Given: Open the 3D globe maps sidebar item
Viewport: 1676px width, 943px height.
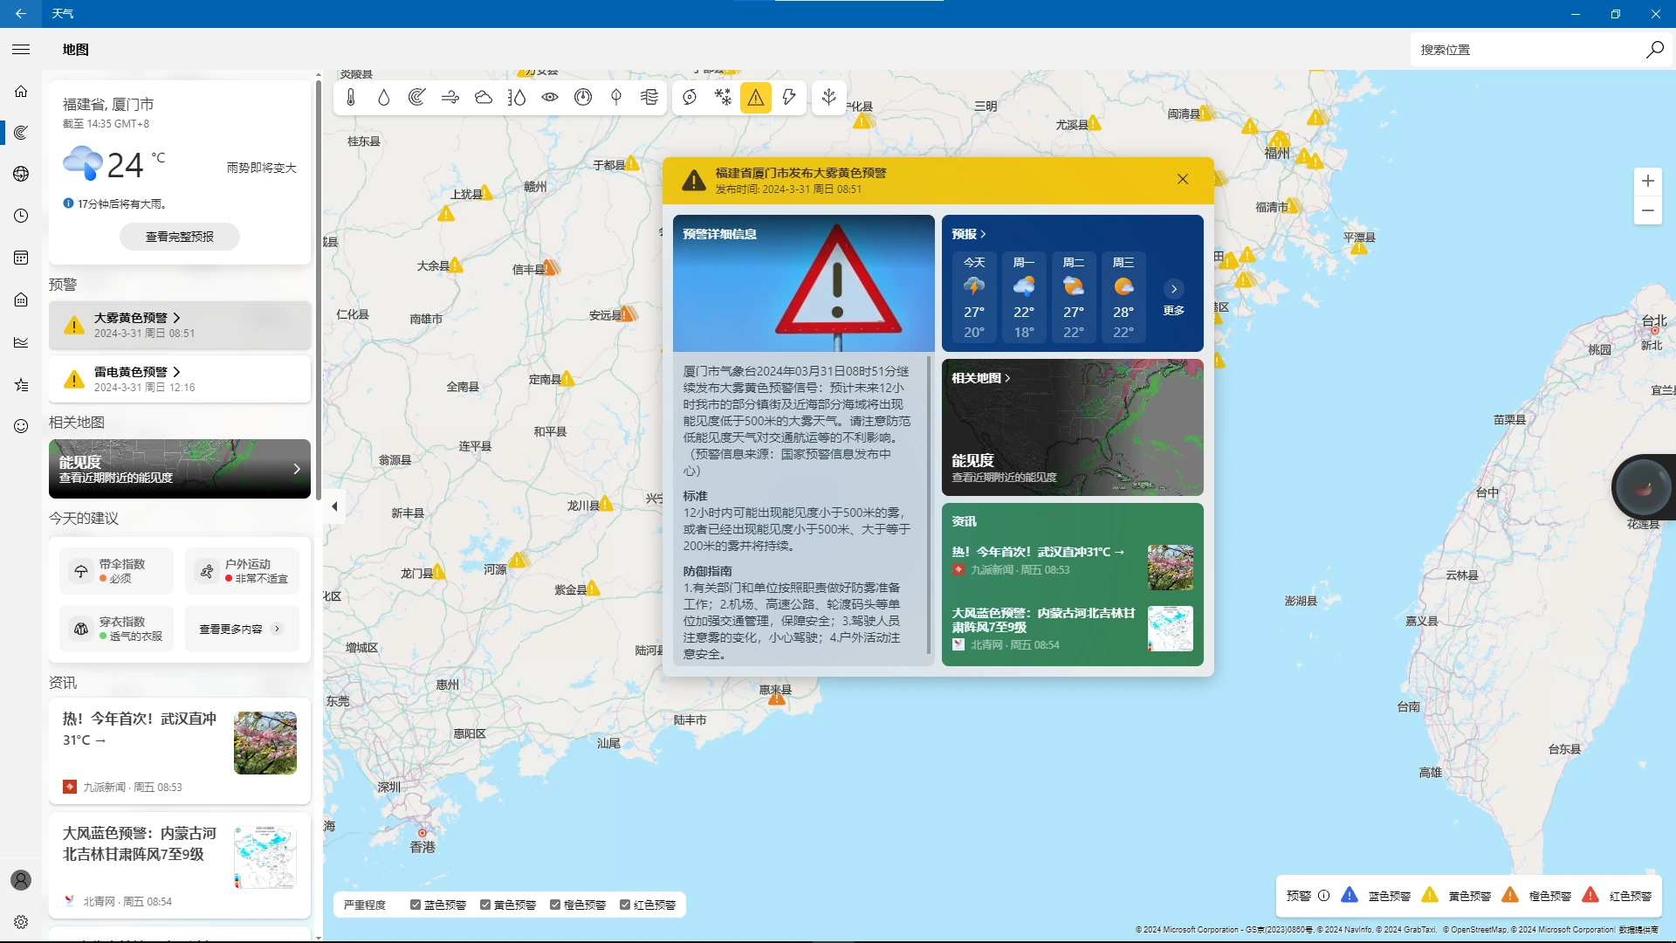Looking at the screenshot, I should point(21,174).
